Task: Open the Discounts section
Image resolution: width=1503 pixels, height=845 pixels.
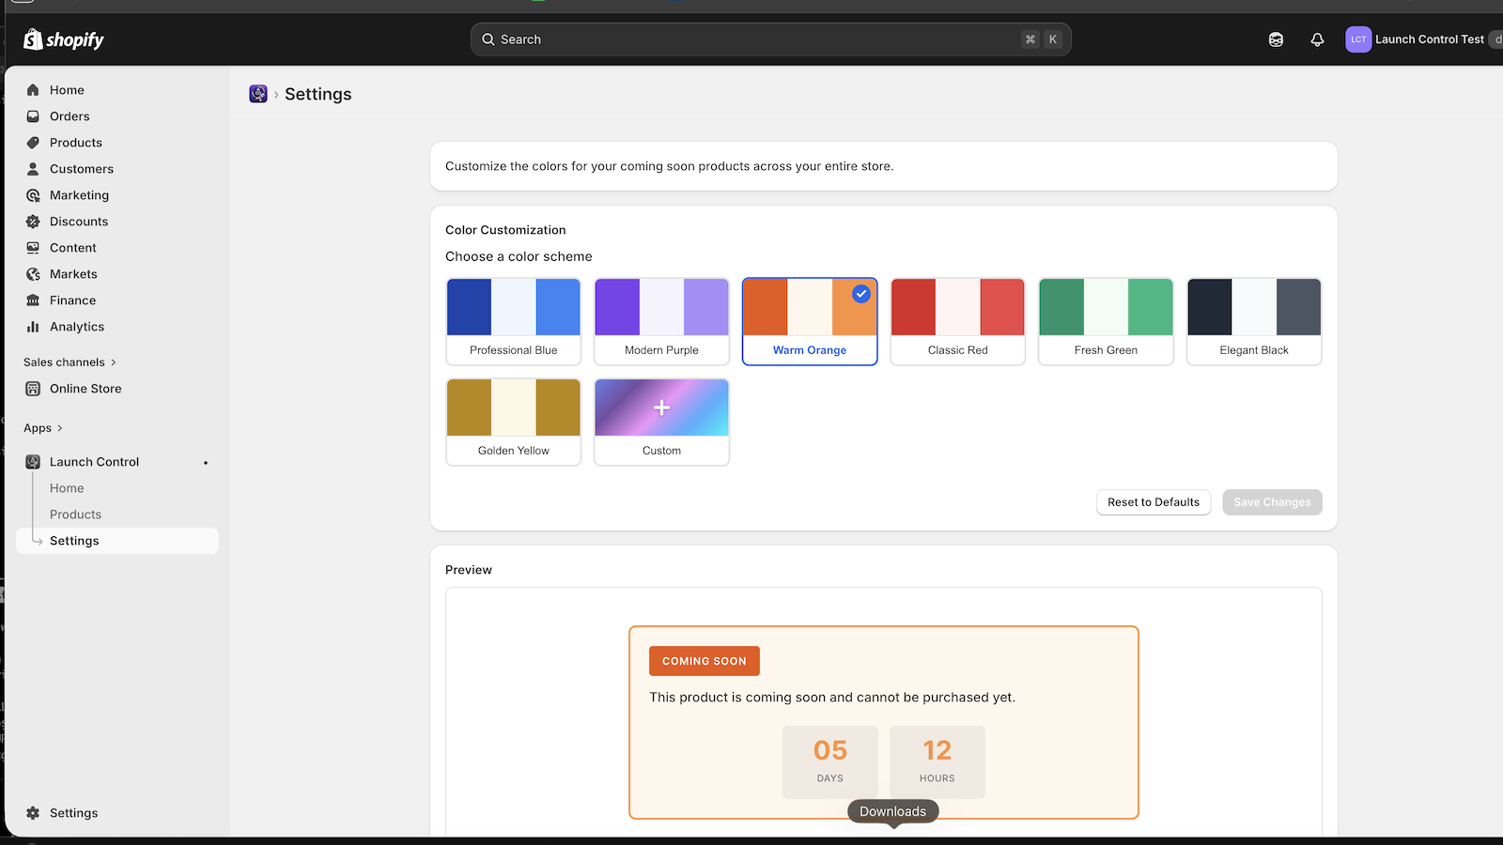Action: tap(78, 221)
